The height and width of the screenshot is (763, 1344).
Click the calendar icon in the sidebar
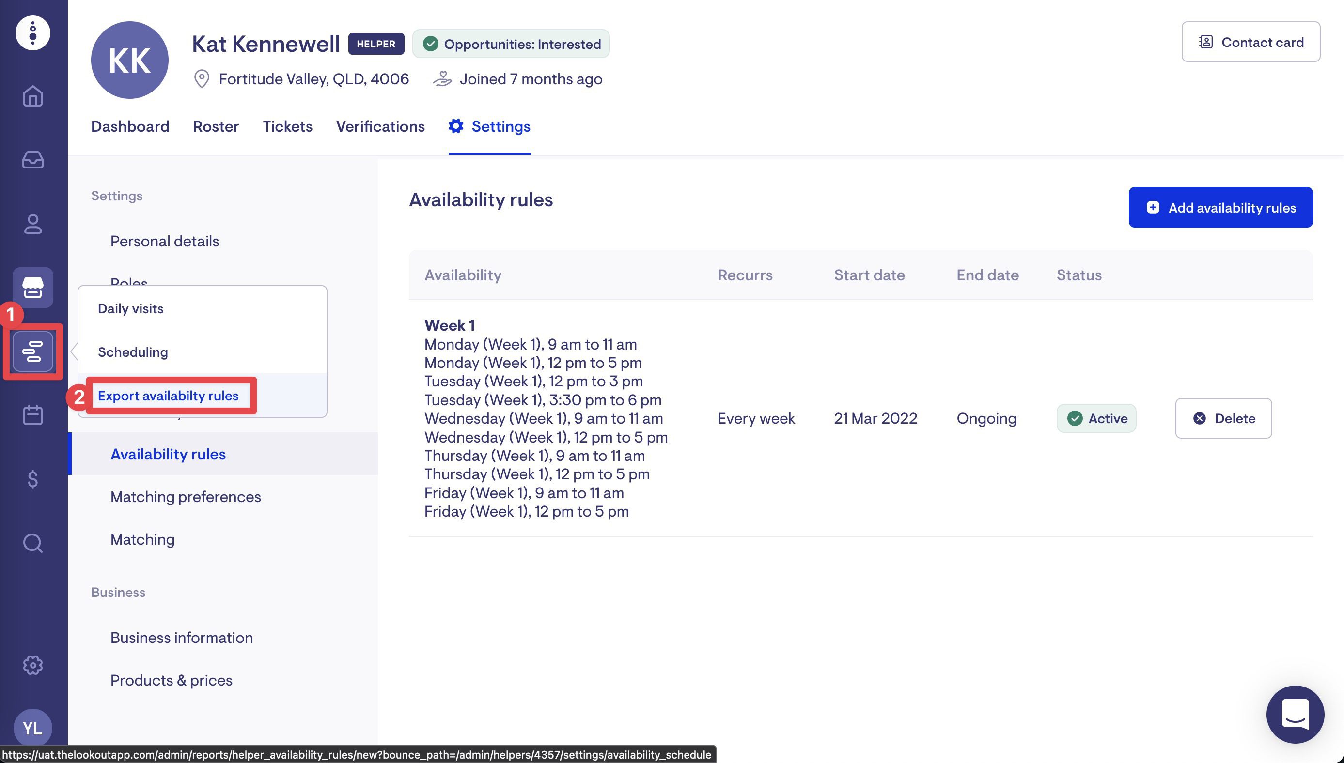point(32,415)
